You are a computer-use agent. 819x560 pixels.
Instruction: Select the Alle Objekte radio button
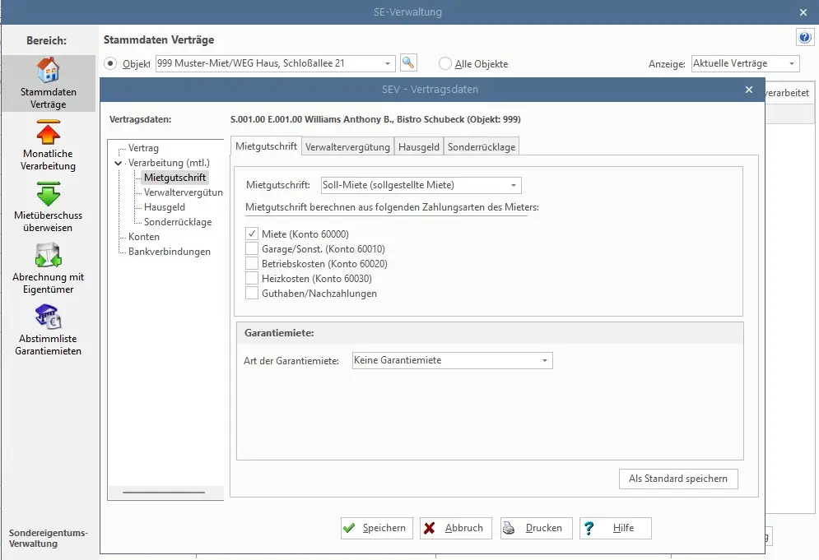point(445,63)
